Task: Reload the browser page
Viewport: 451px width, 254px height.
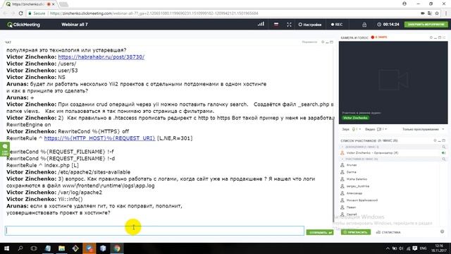Action: pos(20,13)
